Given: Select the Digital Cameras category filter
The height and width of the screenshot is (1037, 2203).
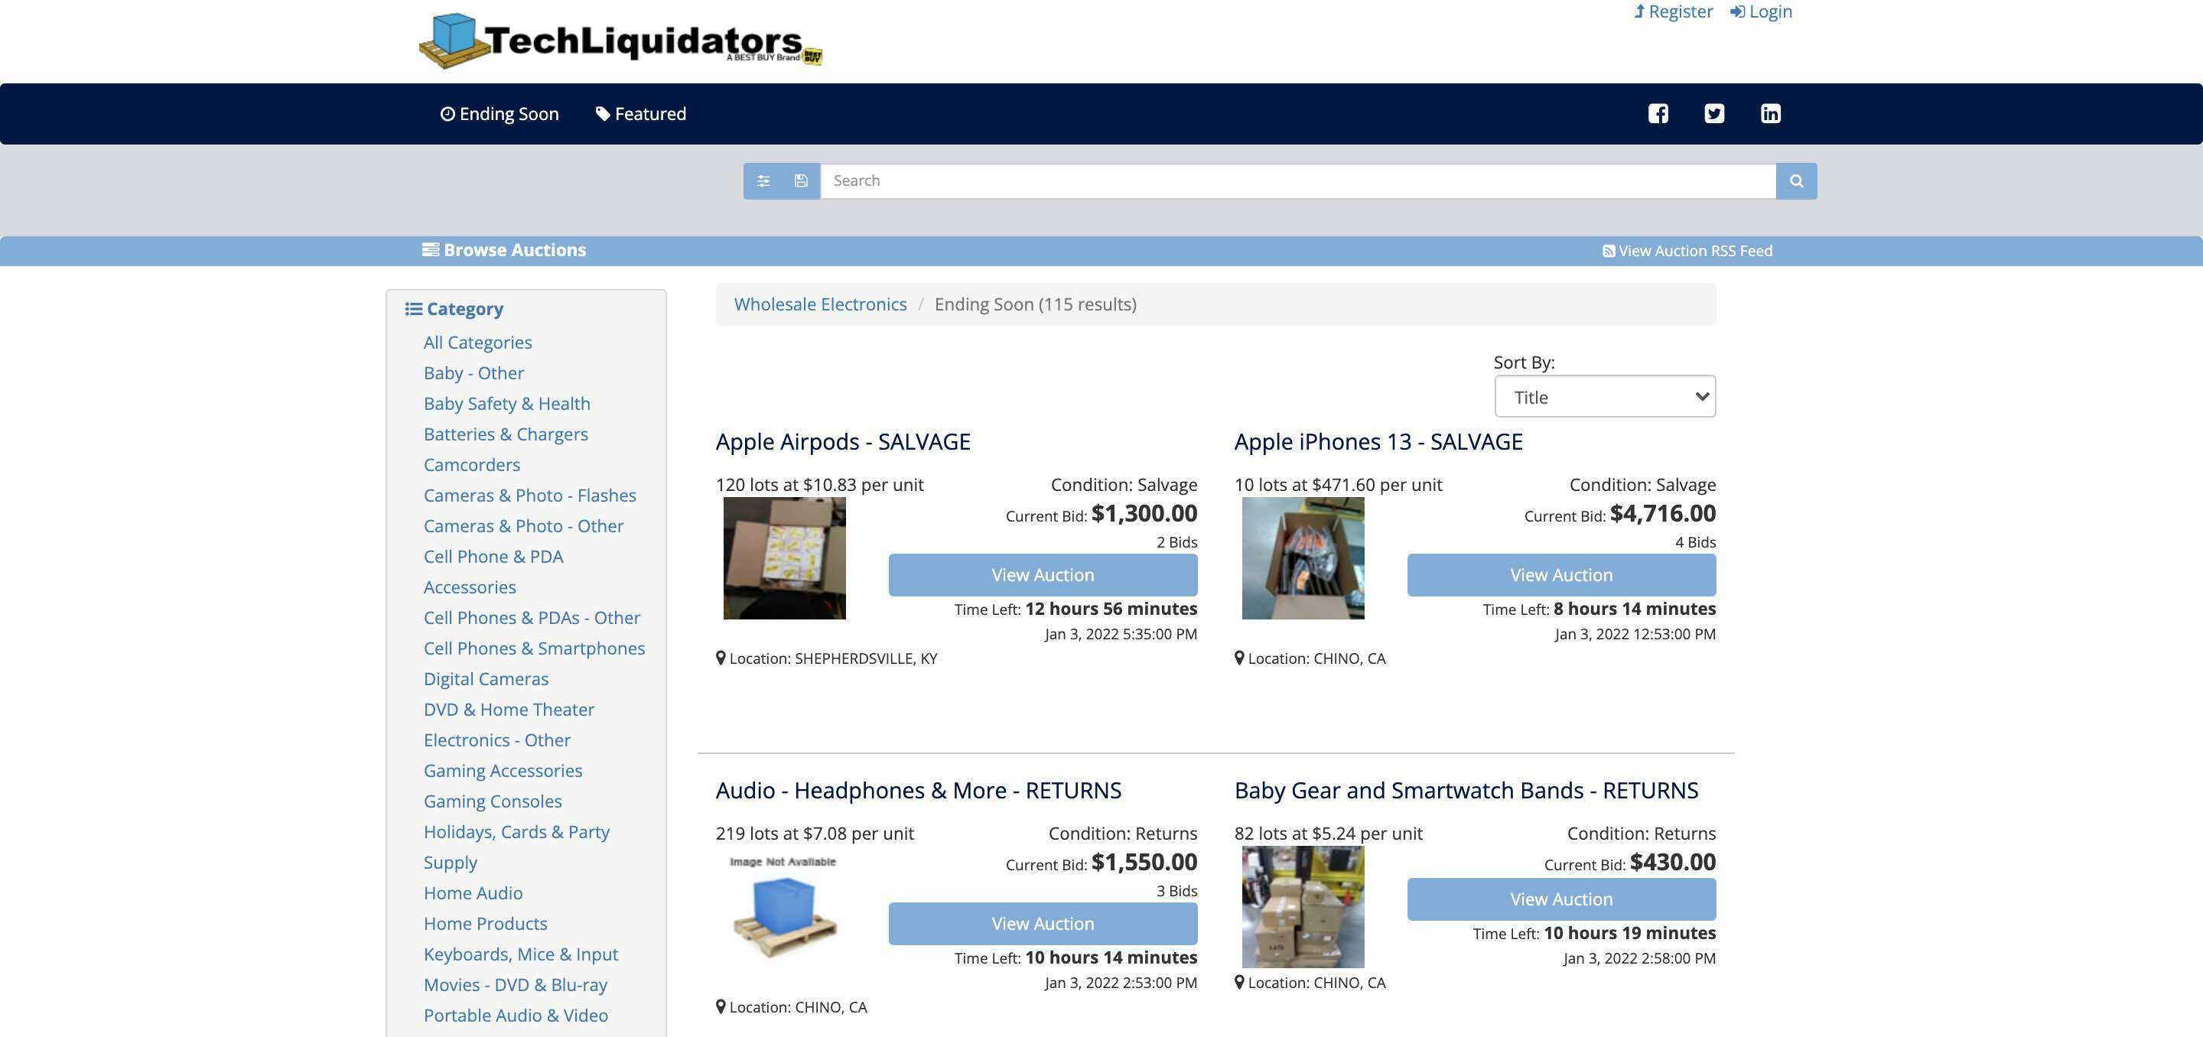Looking at the screenshot, I should (x=486, y=679).
